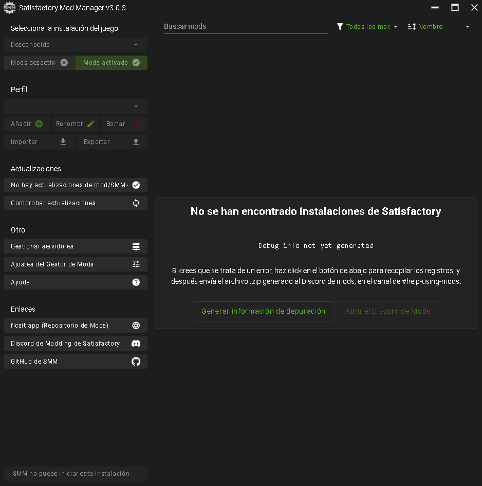Click the SMM gear logo in title bar
482x486 pixels.
coord(9,8)
